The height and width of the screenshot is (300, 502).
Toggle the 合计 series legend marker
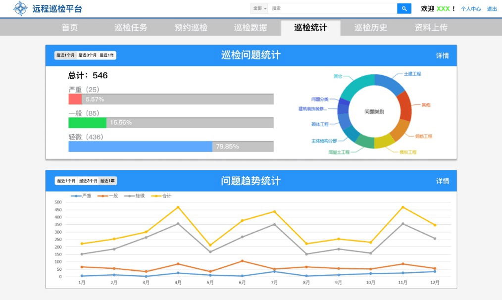156,196
